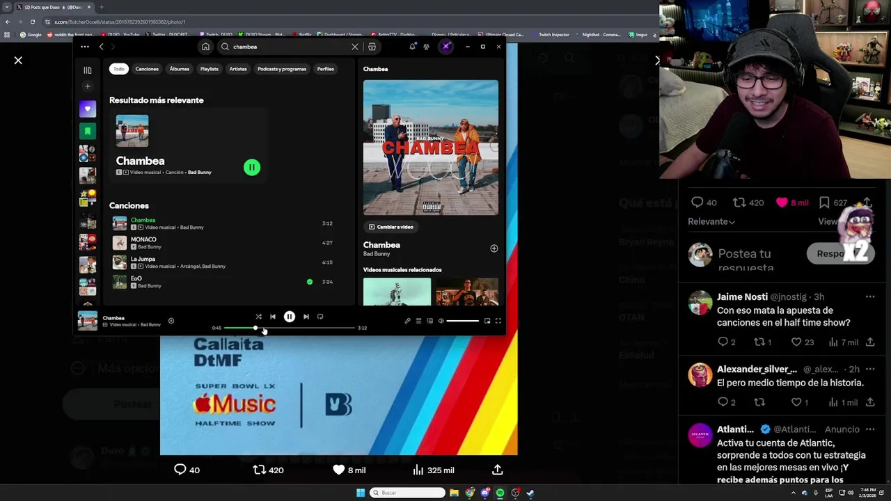
Task: Open Spotify three-dot menu
Action: (85, 47)
